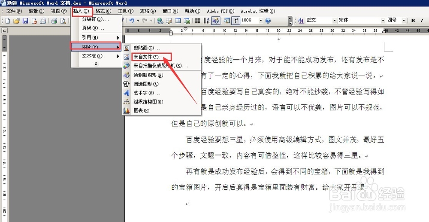The width and height of the screenshot is (429, 222).
Task: Click Clip Art icon in picture submenu
Action: (x=127, y=48)
